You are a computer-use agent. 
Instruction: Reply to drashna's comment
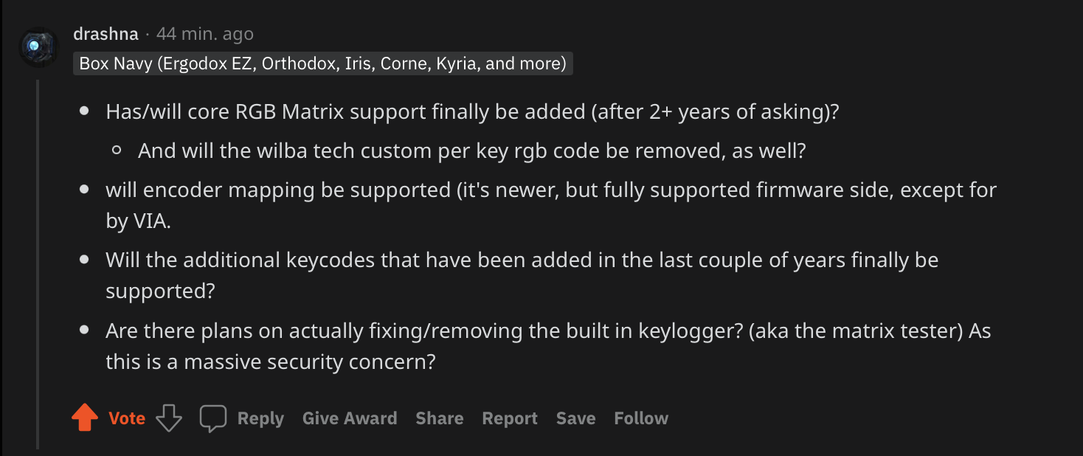tap(260, 418)
